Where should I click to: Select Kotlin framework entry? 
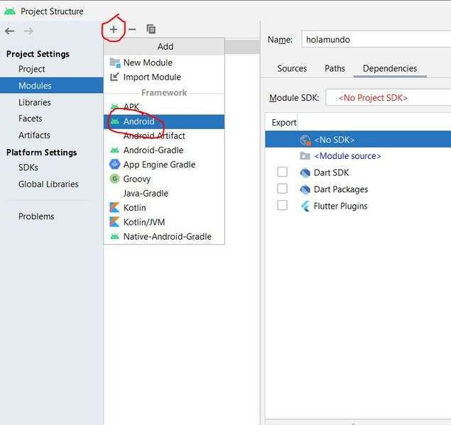164,208
